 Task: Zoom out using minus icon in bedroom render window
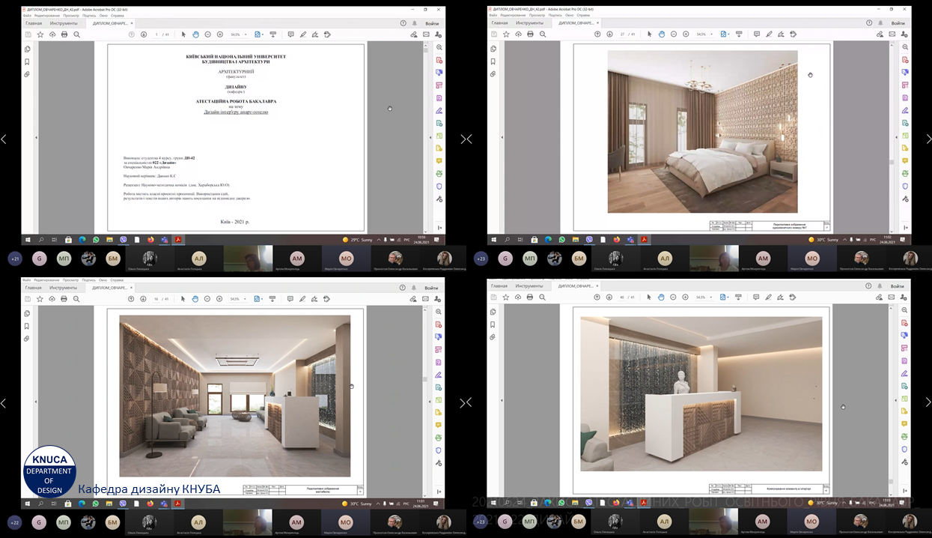click(674, 34)
